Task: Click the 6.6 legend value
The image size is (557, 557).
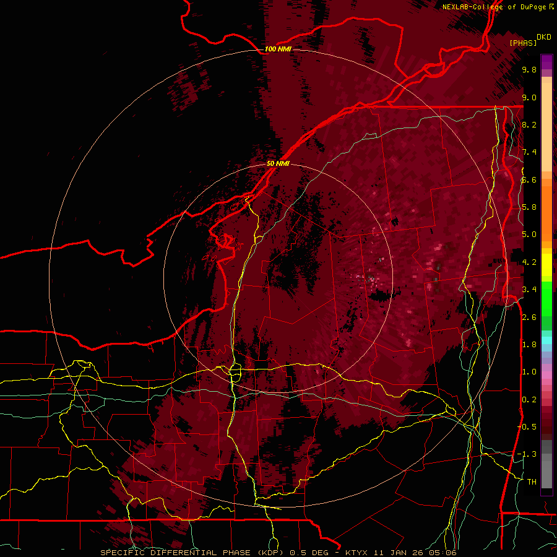Action: (529, 179)
